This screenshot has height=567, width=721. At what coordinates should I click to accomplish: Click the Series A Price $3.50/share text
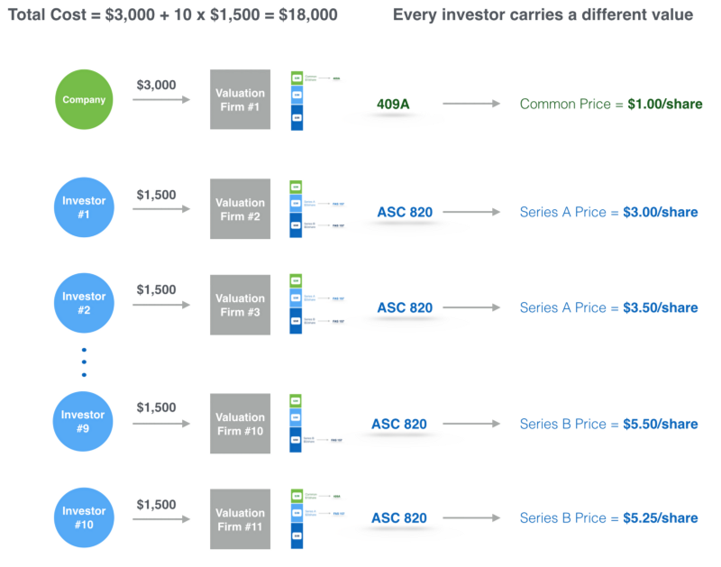pos(608,307)
